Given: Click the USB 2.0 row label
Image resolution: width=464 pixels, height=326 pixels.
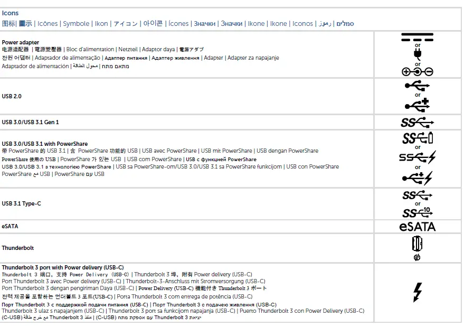Looking at the screenshot, I should [12, 96].
